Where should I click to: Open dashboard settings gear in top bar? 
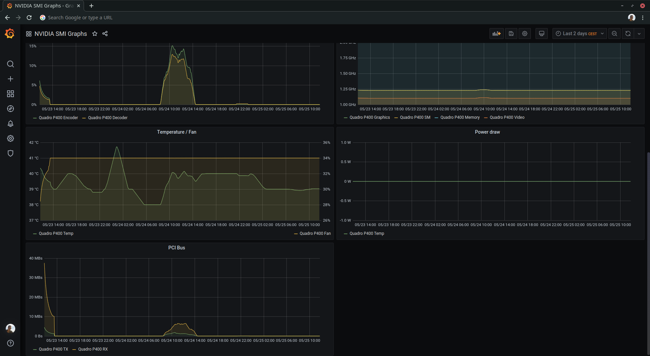pyautogui.click(x=525, y=34)
